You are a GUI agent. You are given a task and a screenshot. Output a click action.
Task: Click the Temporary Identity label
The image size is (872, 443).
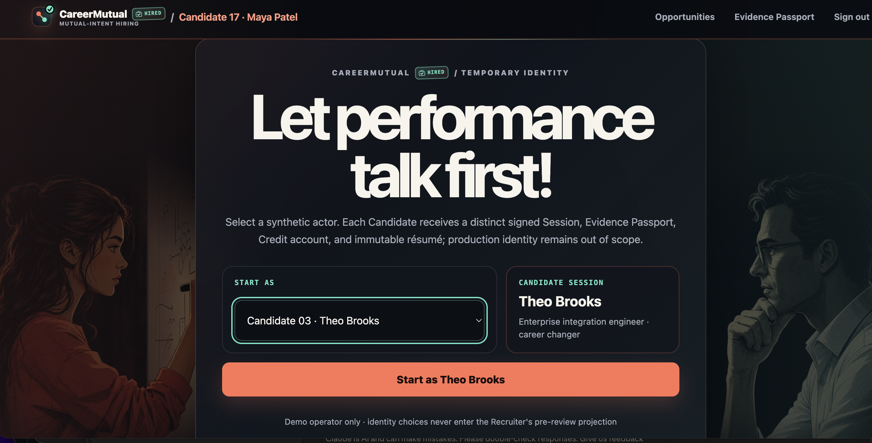[515, 73]
